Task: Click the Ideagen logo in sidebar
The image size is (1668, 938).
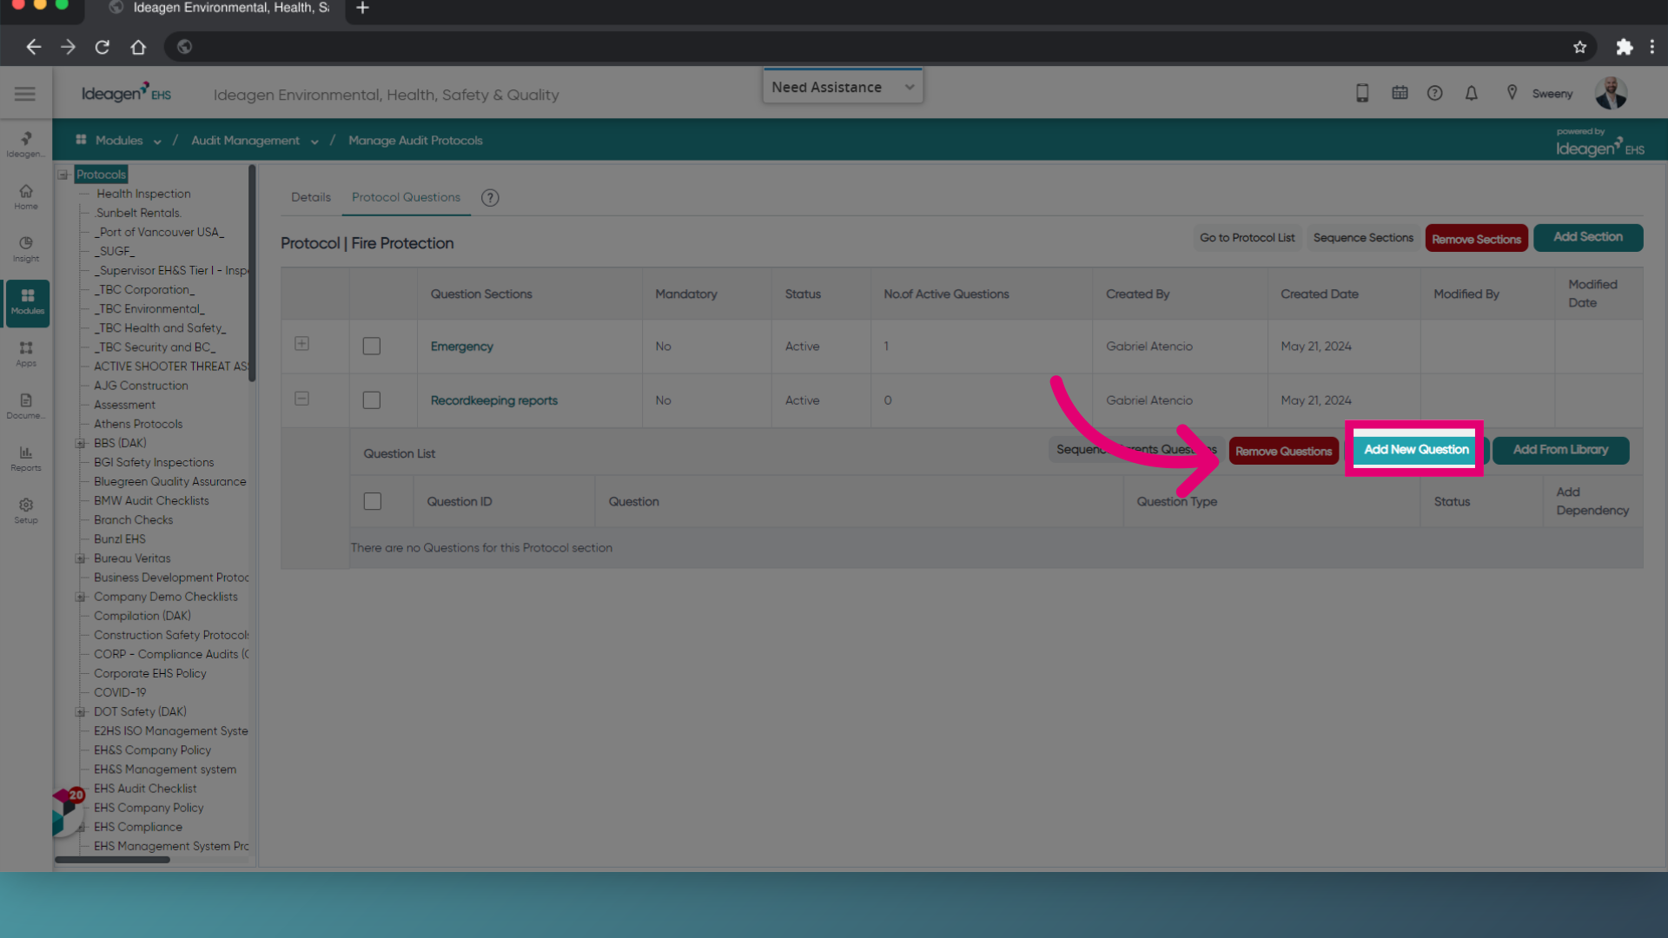Action: pos(26,144)
